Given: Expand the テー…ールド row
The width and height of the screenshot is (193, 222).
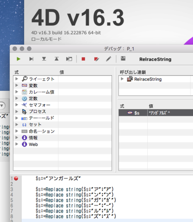Looking at the screenshot, I should coord(17,118).
